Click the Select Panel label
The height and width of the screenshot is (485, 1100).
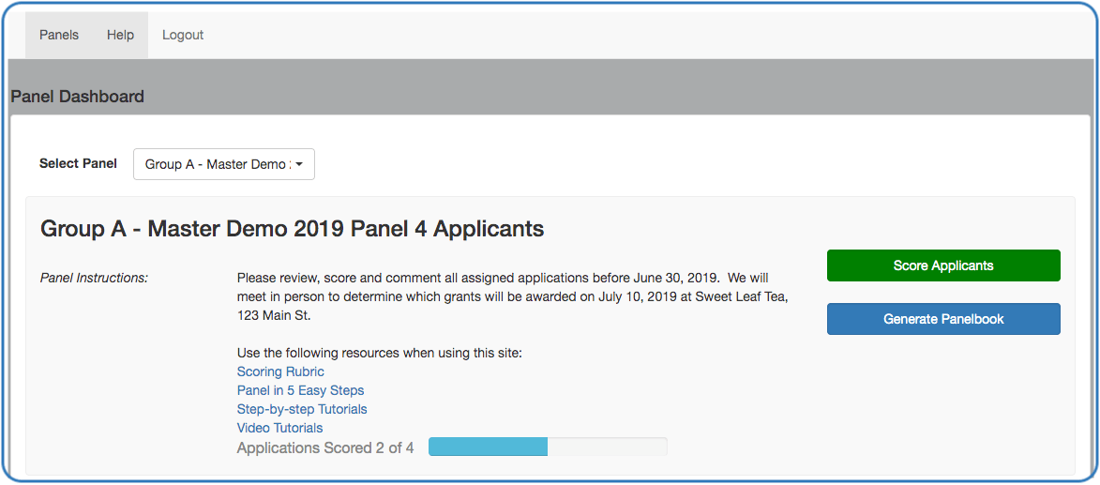pyautogui.click(x=78, y=163)
